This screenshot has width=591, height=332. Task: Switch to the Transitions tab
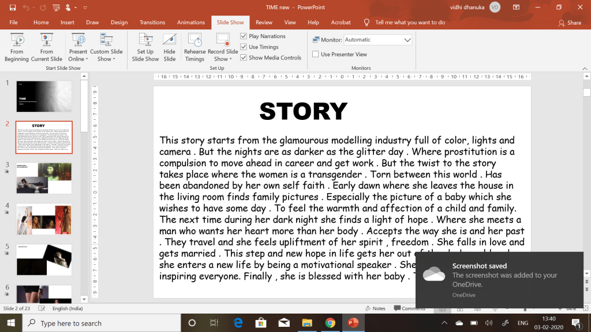(152, 22)
